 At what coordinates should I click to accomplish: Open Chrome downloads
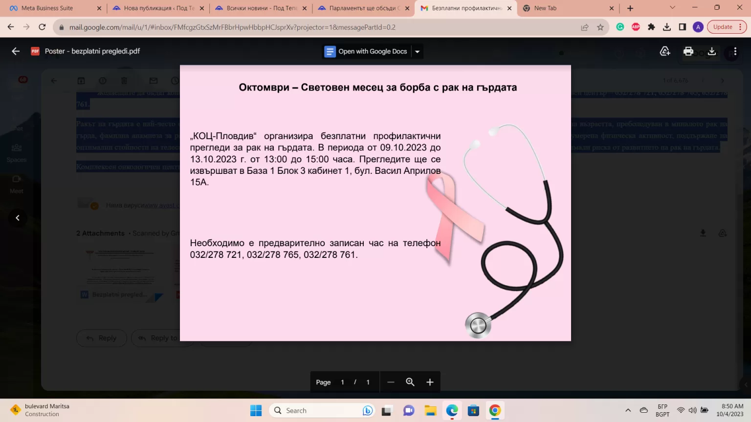(x=667, y=27)
